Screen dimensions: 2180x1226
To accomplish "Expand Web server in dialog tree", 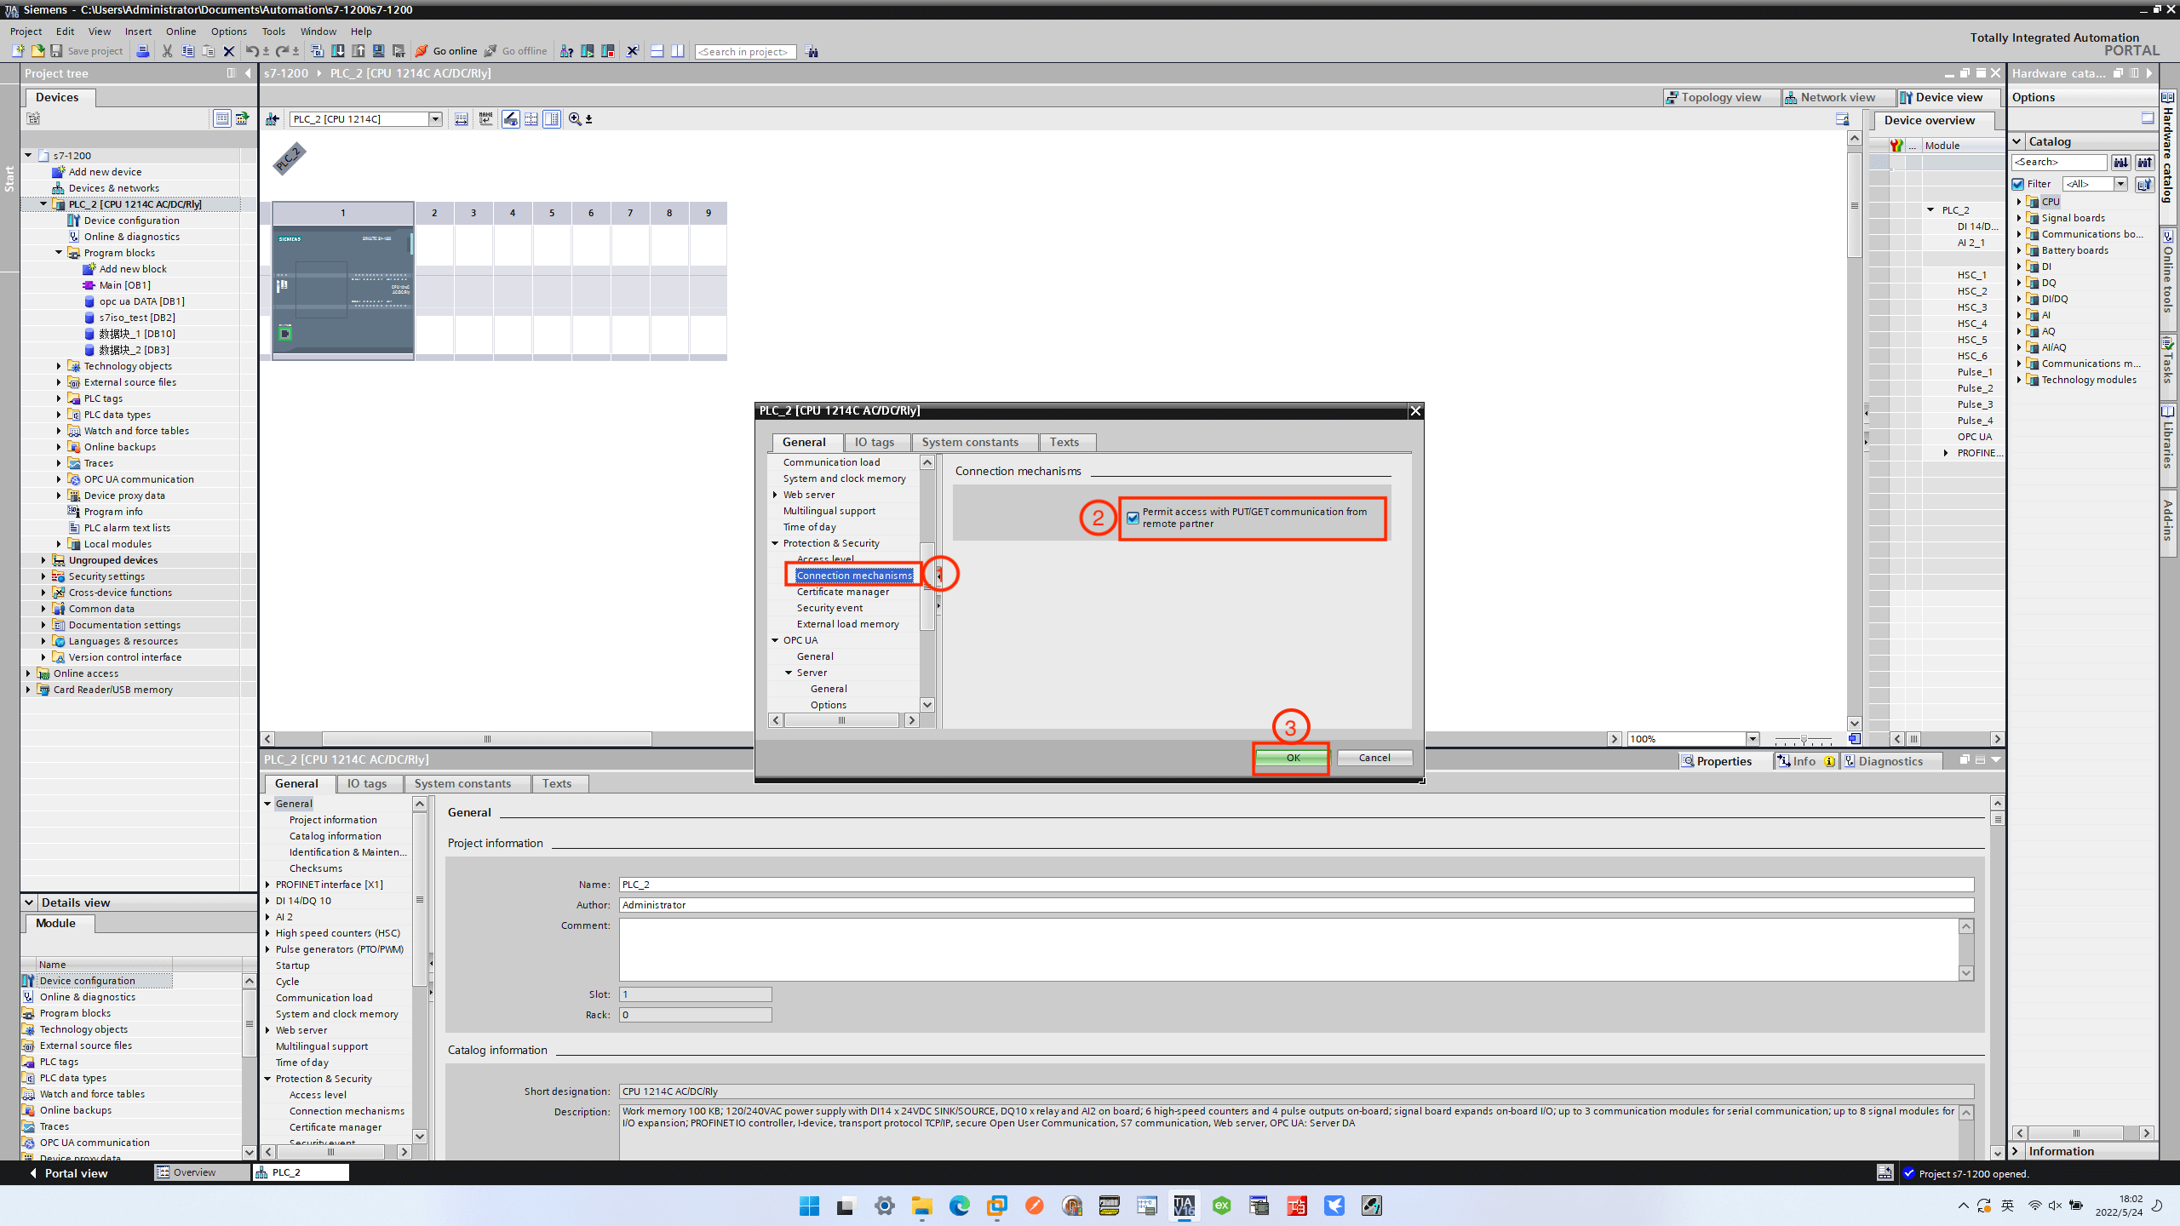I will (776, 495).
